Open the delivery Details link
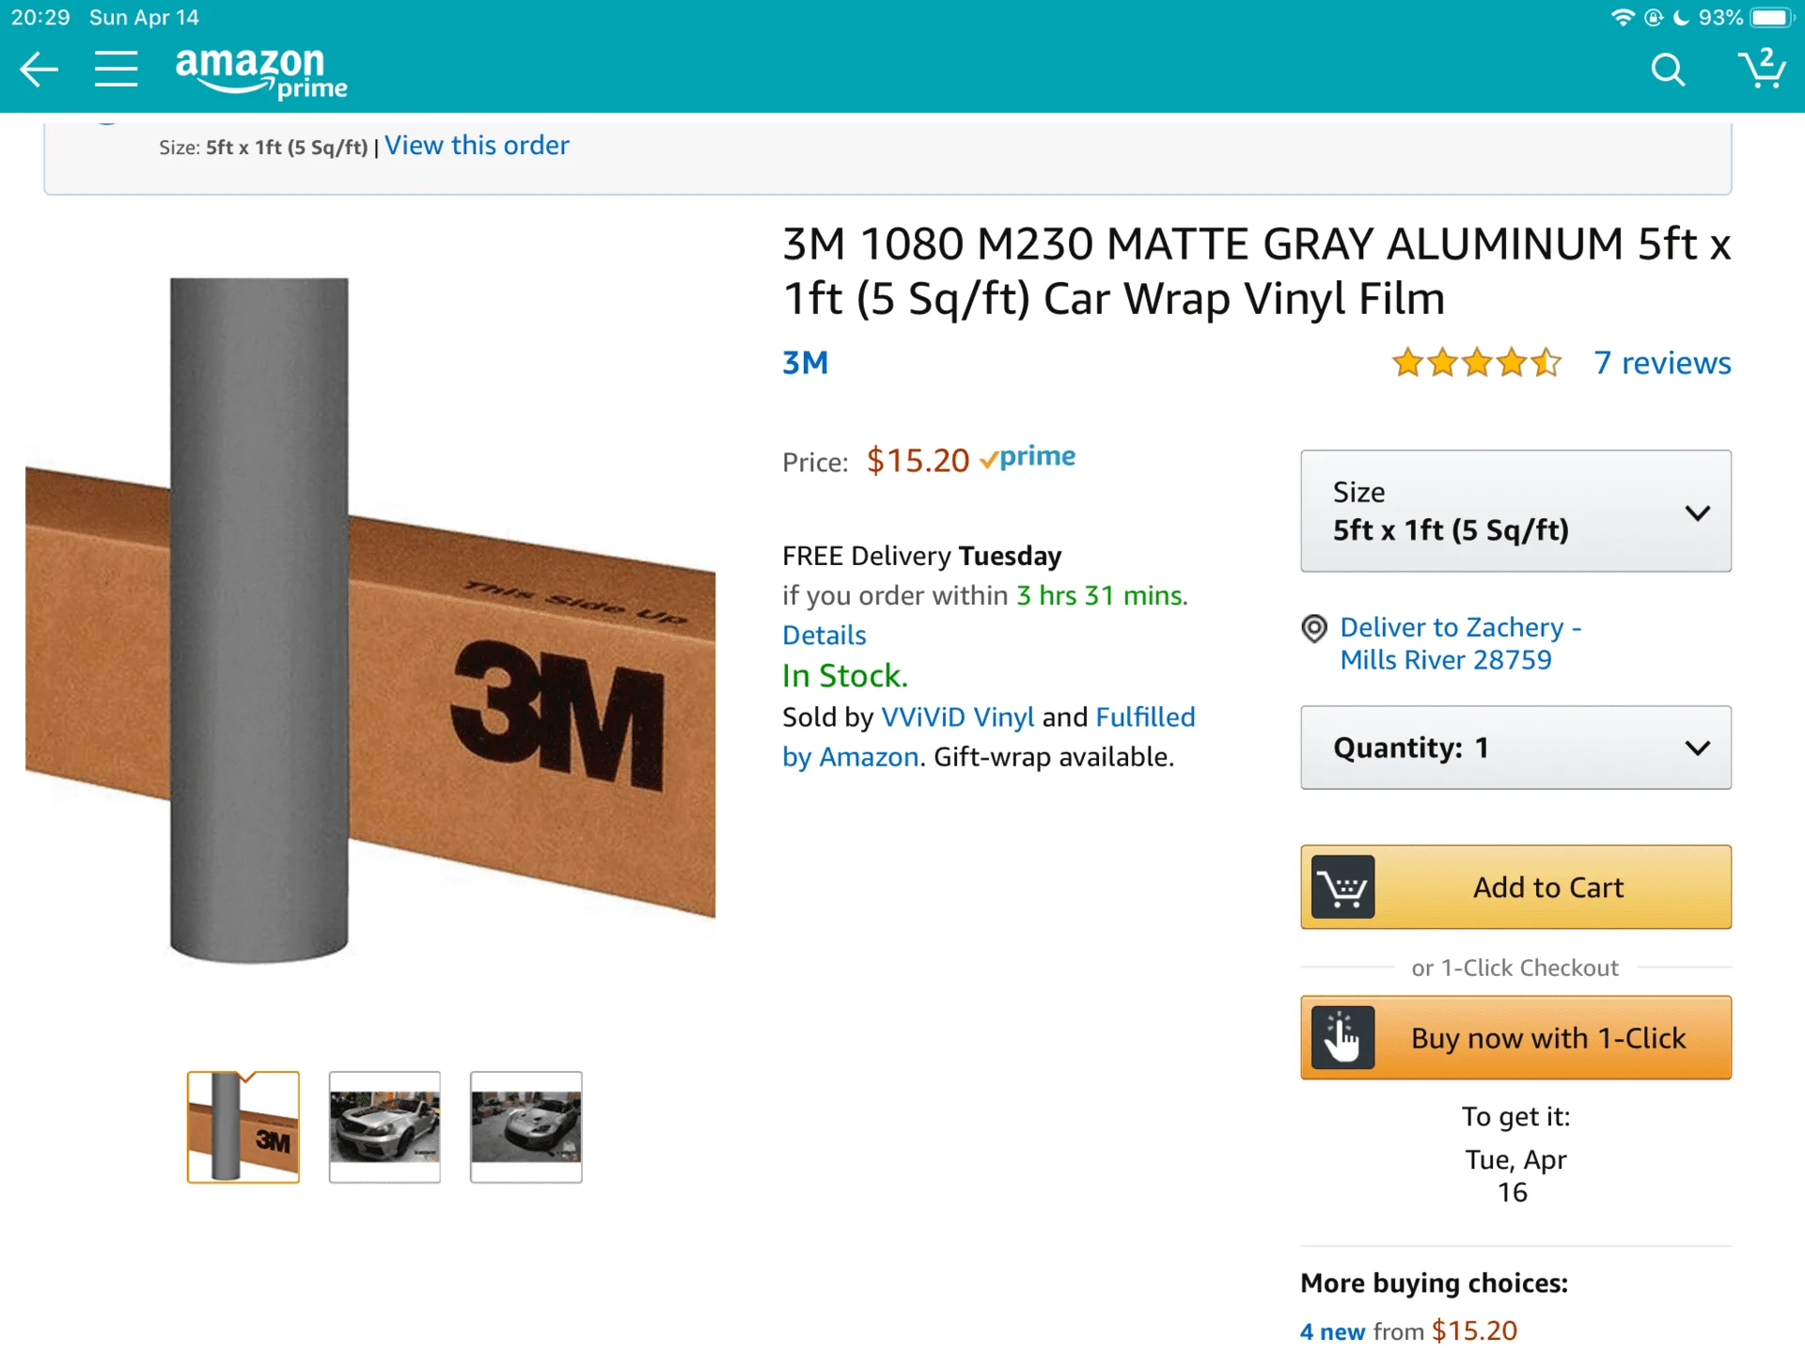Image resolution: width=1805 pixels, height=1354 pixels. (824, 636)
